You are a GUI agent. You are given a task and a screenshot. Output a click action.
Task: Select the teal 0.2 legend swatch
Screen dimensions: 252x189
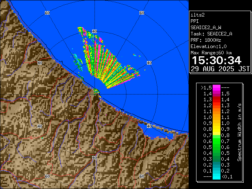click(x=216, y=164)
